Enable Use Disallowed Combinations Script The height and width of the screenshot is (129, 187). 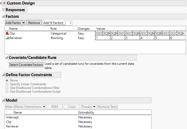(7, 92)
